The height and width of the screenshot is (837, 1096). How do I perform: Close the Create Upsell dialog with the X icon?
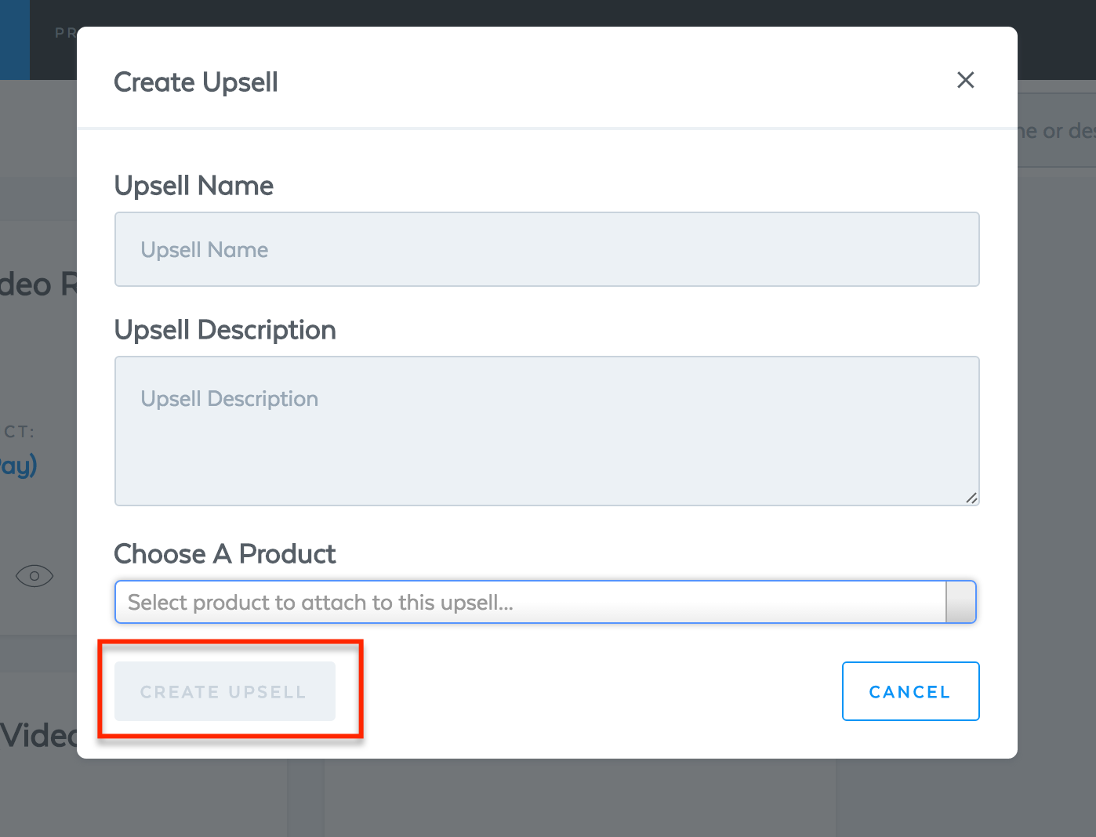tap(965, 80)
